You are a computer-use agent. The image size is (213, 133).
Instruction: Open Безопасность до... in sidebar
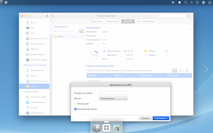[34, 81]
